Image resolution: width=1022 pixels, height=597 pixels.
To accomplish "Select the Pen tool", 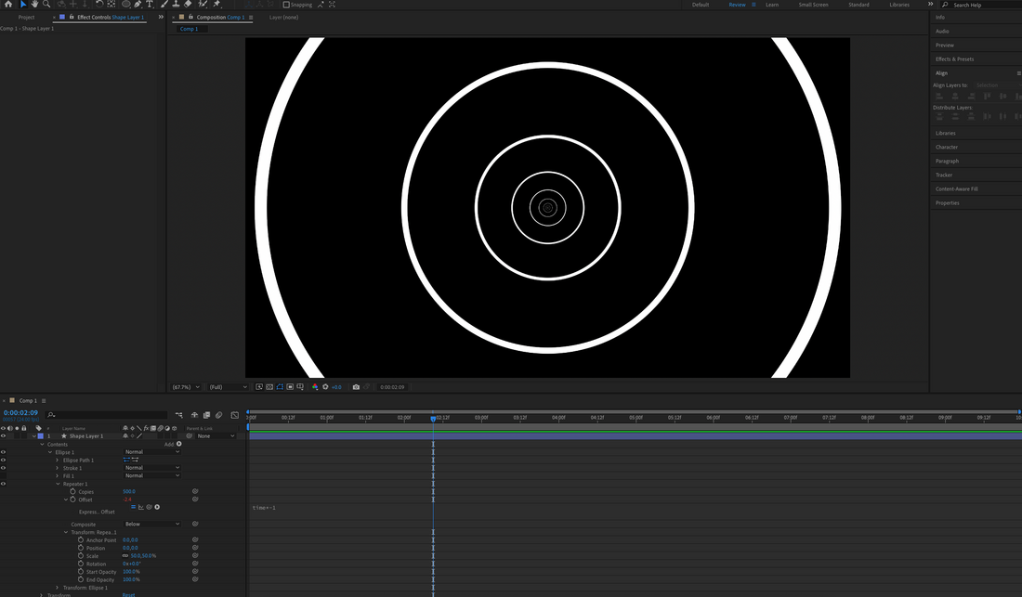I will [138, 4].
